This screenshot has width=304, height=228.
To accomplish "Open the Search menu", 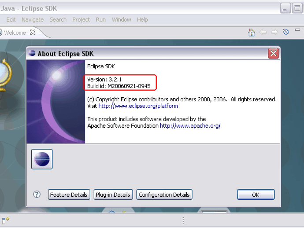I will click(58, 19).
